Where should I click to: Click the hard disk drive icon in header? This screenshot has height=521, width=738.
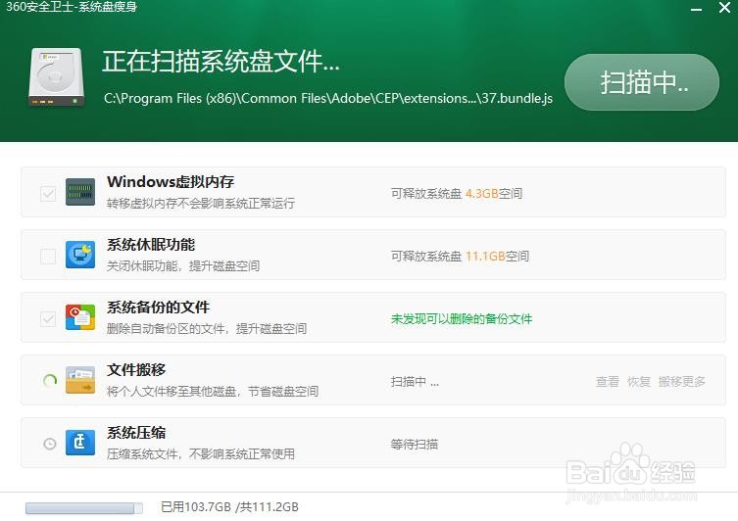57,78
